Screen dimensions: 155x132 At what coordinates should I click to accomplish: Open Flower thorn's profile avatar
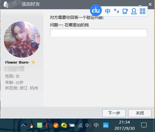pyautogui.click(x=22, y=39)
